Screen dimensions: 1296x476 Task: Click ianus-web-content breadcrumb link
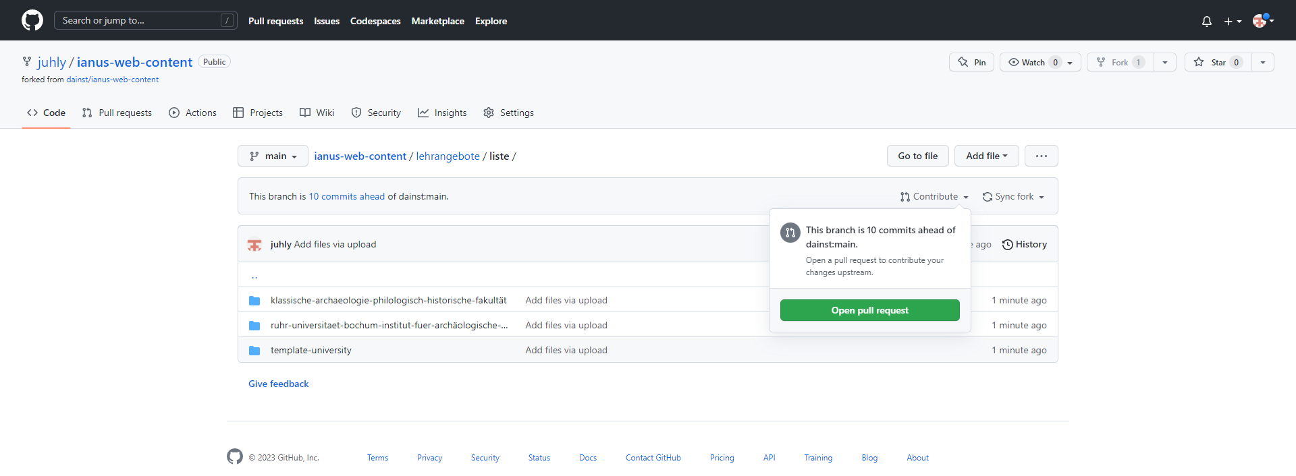pyautogui.click(x=360, y=156)
